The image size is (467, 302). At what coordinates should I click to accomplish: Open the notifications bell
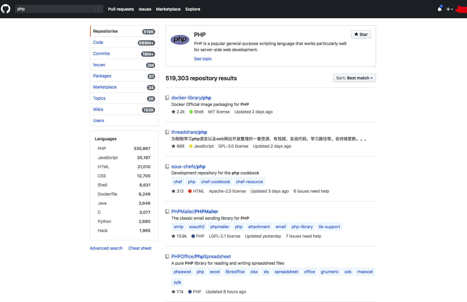[440, 9]
